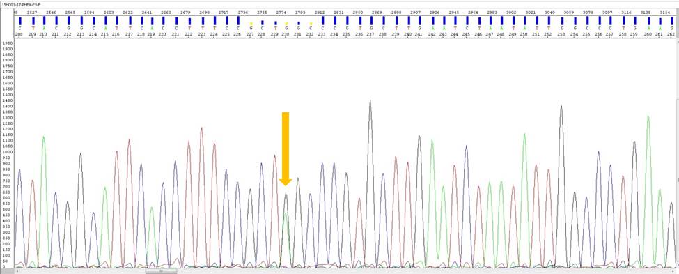Click base call G at position 262
Viewport: 679px width, 274px height.
click(x=671, y=29)
